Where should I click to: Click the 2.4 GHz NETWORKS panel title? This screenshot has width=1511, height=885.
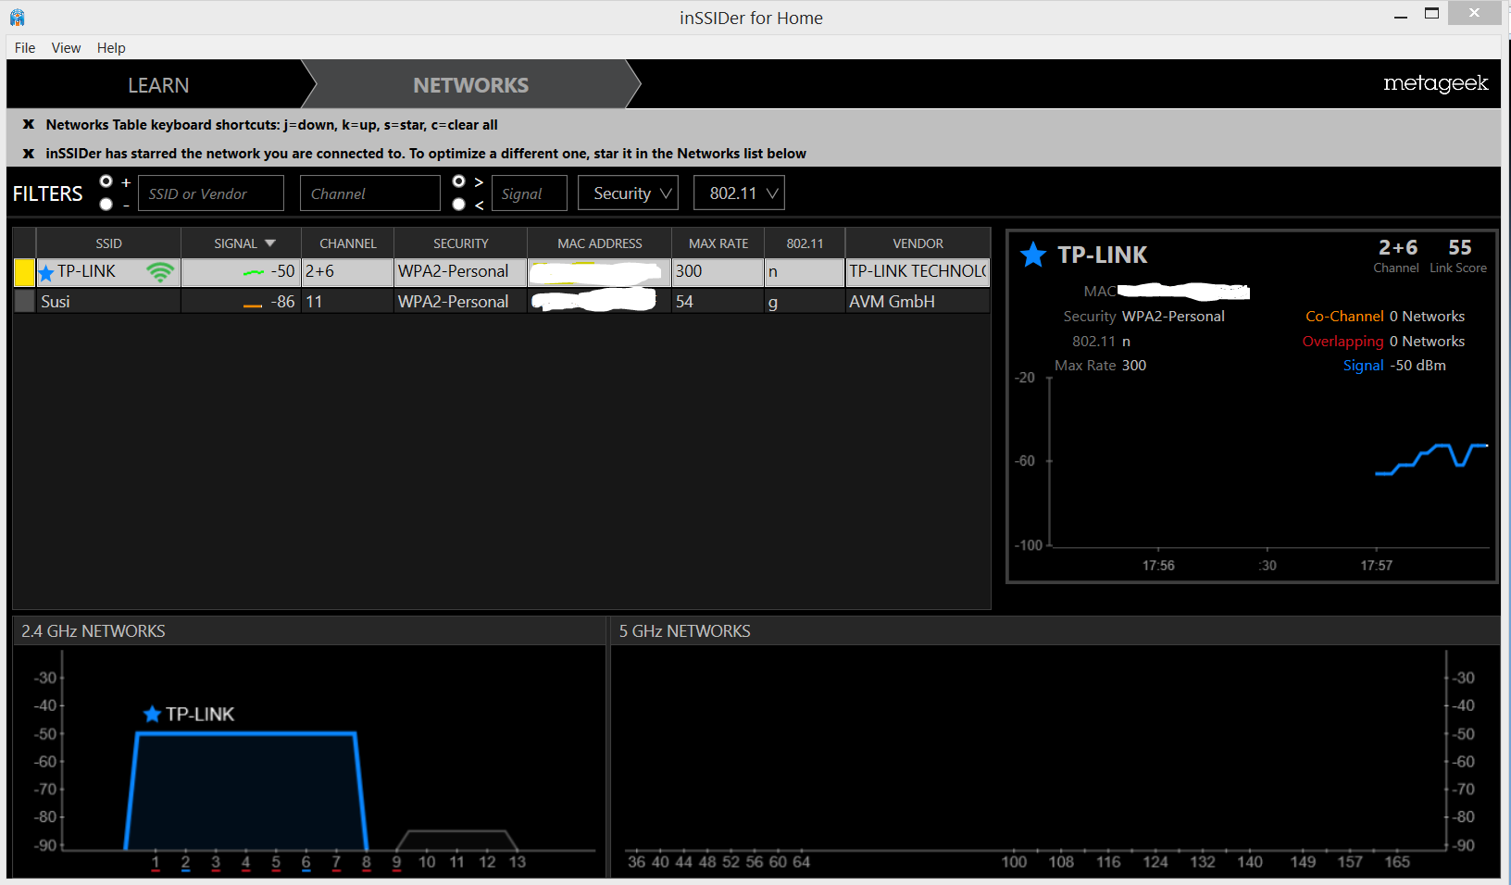(x=94, y=630)
